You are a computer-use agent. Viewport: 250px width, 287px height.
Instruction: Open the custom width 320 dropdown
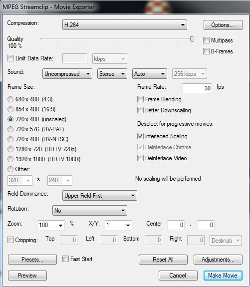[x=20, y=180]
